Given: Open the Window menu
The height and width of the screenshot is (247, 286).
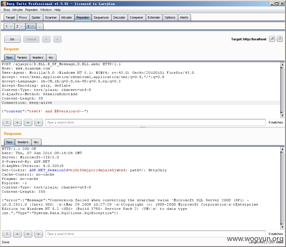Looking at the screenshot, I should [x=46, y=10].
